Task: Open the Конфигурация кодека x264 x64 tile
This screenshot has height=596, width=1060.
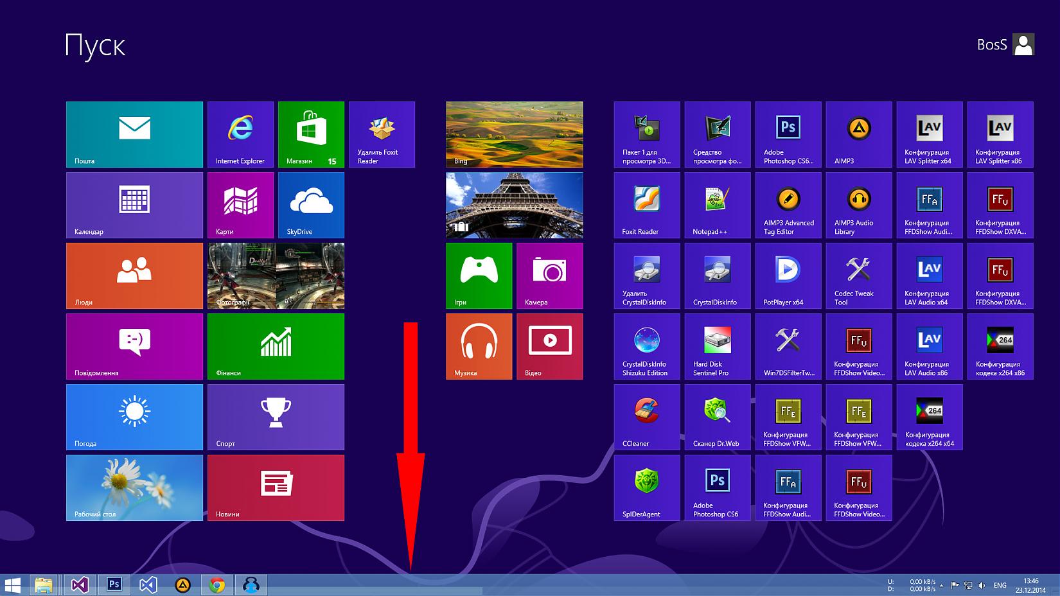Action: pos(930,417)
